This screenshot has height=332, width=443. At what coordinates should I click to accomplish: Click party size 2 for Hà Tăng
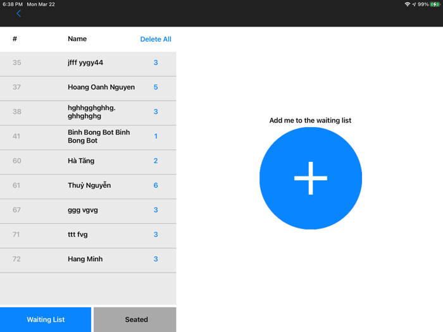156,161
